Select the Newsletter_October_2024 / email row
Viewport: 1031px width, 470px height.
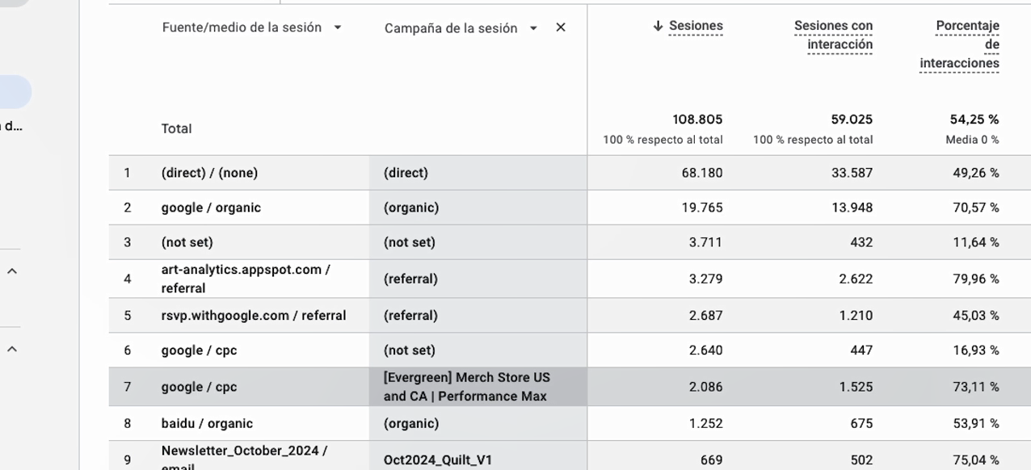tap(244, 457)
